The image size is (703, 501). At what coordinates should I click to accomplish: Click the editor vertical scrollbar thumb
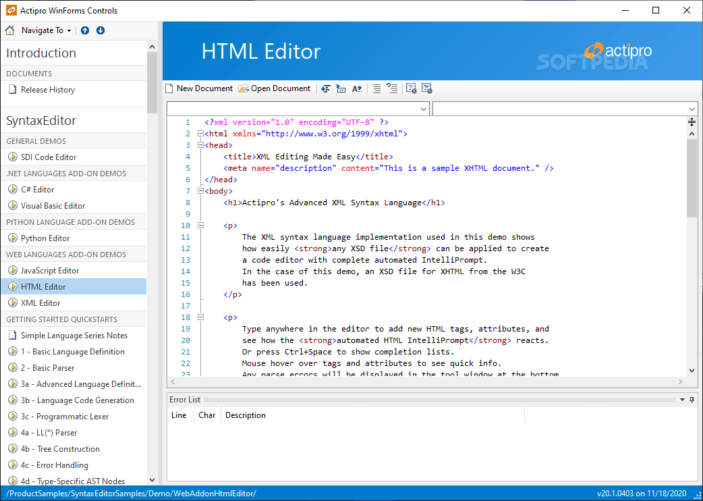point(692,178)
